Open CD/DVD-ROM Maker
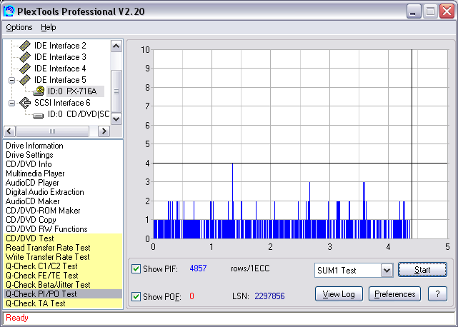Screen dimensions: 458x327 [x=43, y=211]
